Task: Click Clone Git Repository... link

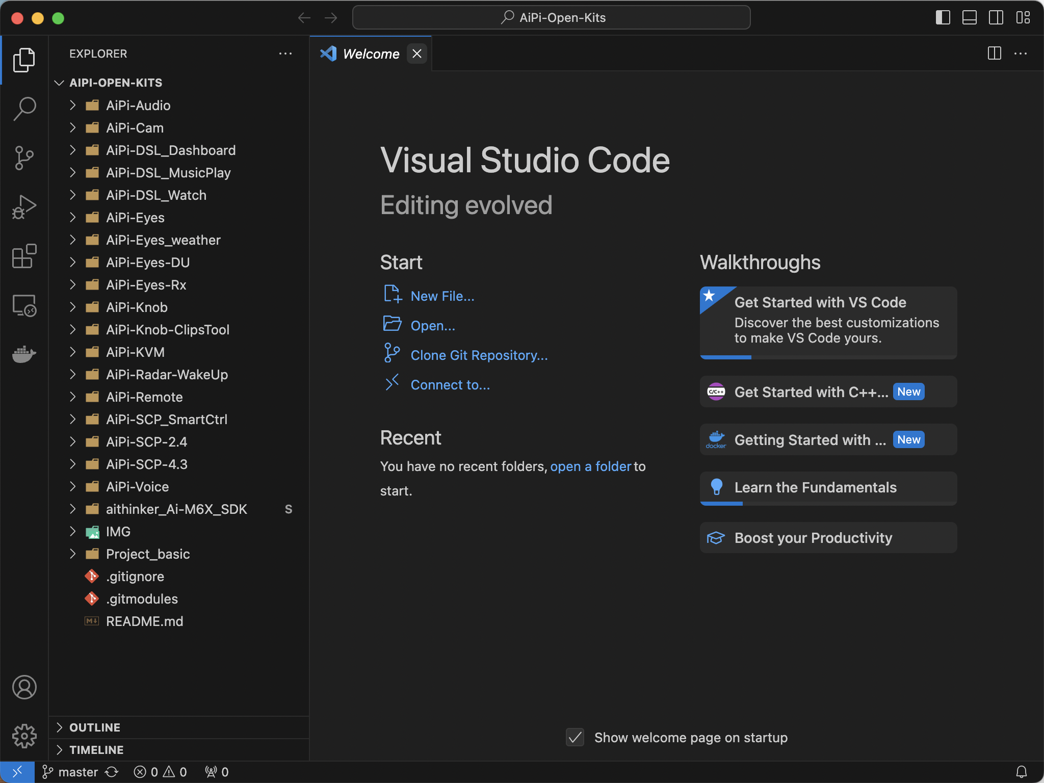Action: coord(479,355)
